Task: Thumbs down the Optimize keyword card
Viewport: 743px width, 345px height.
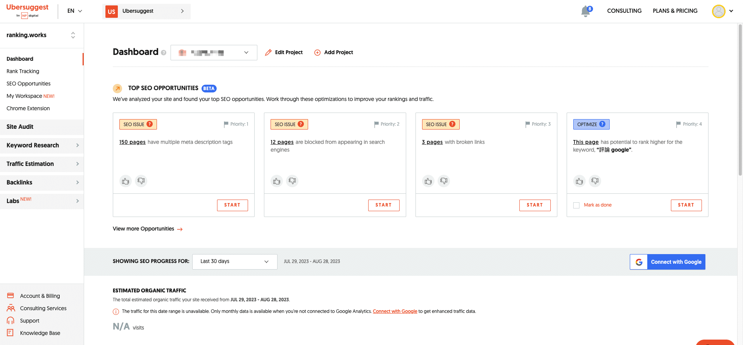Action: tap(595, 181)
